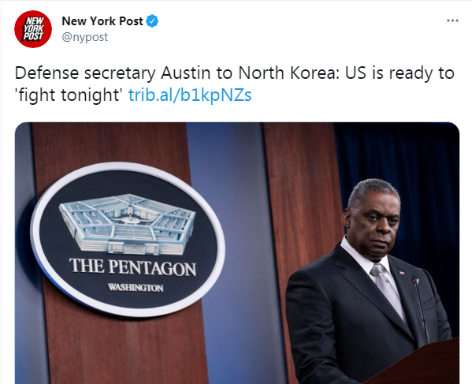This screenshot has height=384, width=472.
Task: Open the three-dot more options menu
Action: point(452,21)
